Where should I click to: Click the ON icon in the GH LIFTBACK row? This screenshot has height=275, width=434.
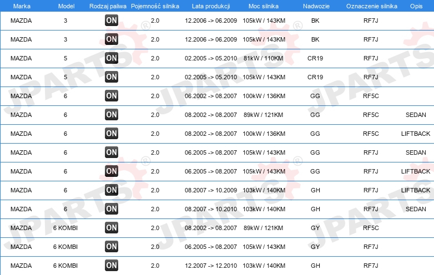pyautogui.click(x=112, y=190)
